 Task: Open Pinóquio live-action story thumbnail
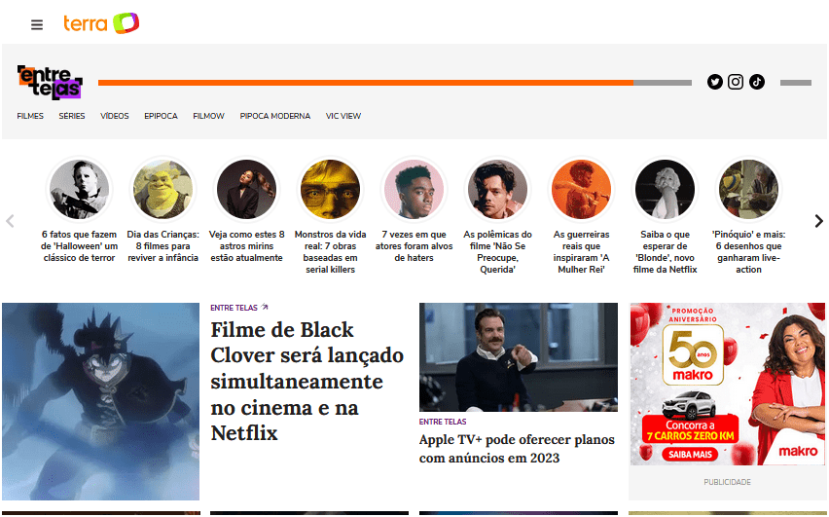pyautogui.click(x=748, y=190)
